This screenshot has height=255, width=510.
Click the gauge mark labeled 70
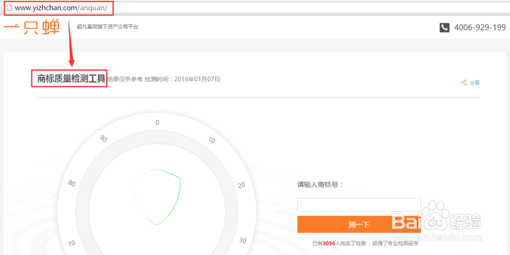[x=71, y=244]
